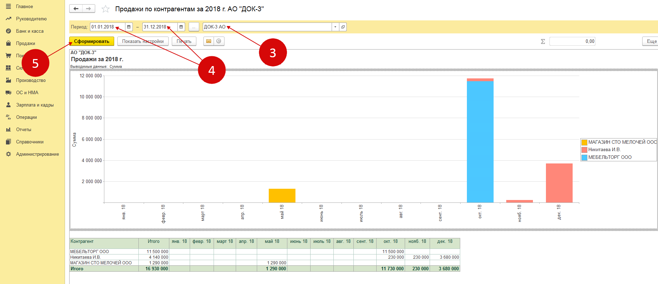Click the Продажи за 2018 г. report heading
Image resolution: width=658 pixels, height=284 pixels.
pyautogui.click(x=97, y=59)
